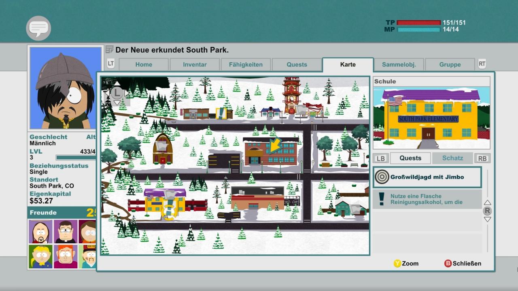Switch to the Schatz sub-tab
The image size is (518, 291).
coord(452,158)
